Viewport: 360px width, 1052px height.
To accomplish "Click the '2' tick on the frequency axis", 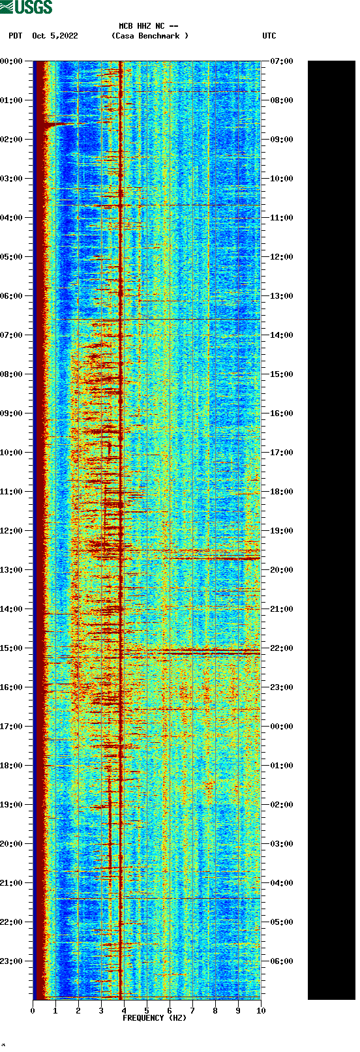I will pyautogui.click(x=78, y=1011).
